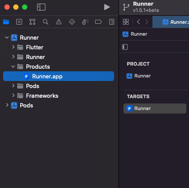Click the Pods project blueprint icon

click(x=14, y=105)
